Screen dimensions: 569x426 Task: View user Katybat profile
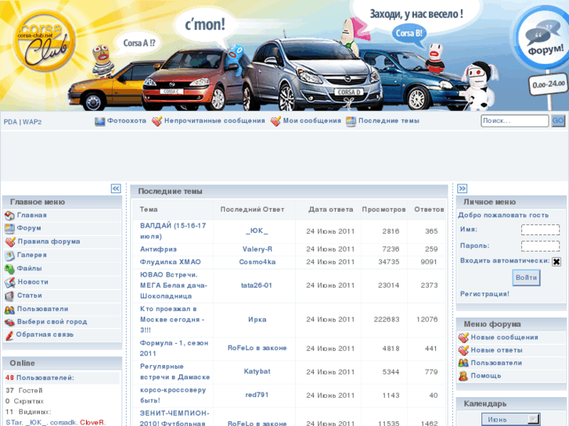coord(257,371)
